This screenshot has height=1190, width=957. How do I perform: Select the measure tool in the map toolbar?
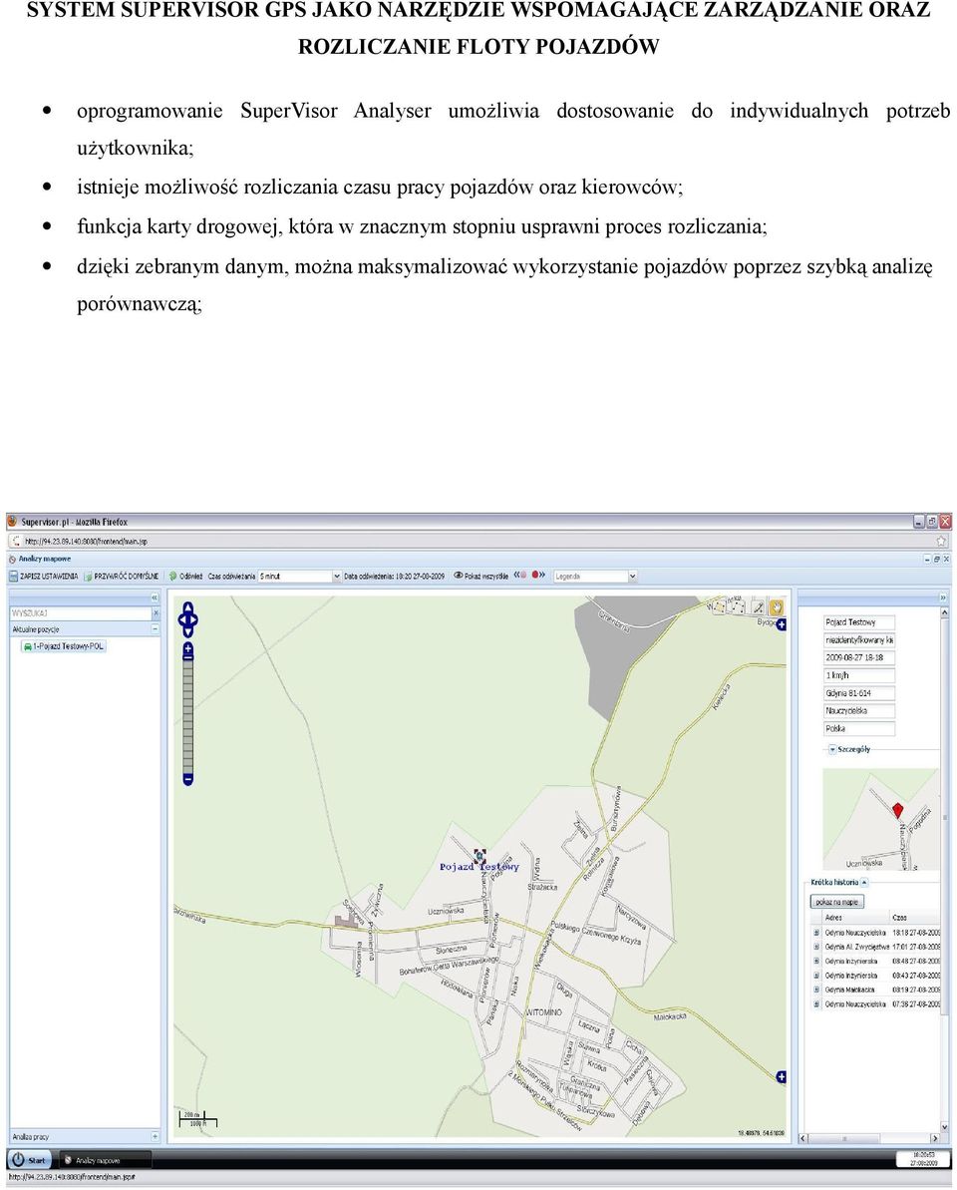(758, 607)
